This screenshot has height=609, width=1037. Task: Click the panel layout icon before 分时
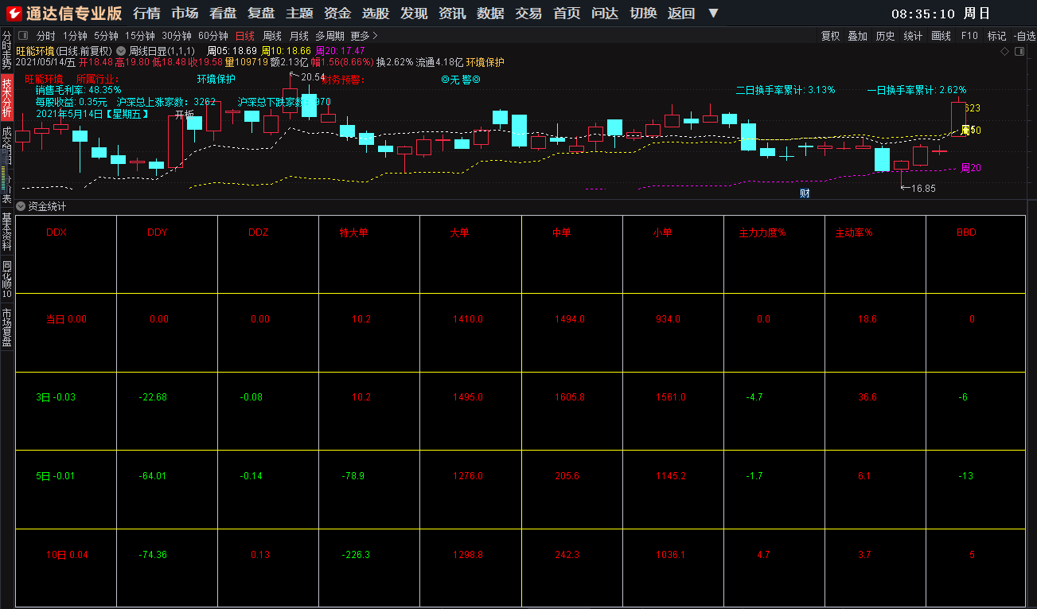(x=22, y=36)
